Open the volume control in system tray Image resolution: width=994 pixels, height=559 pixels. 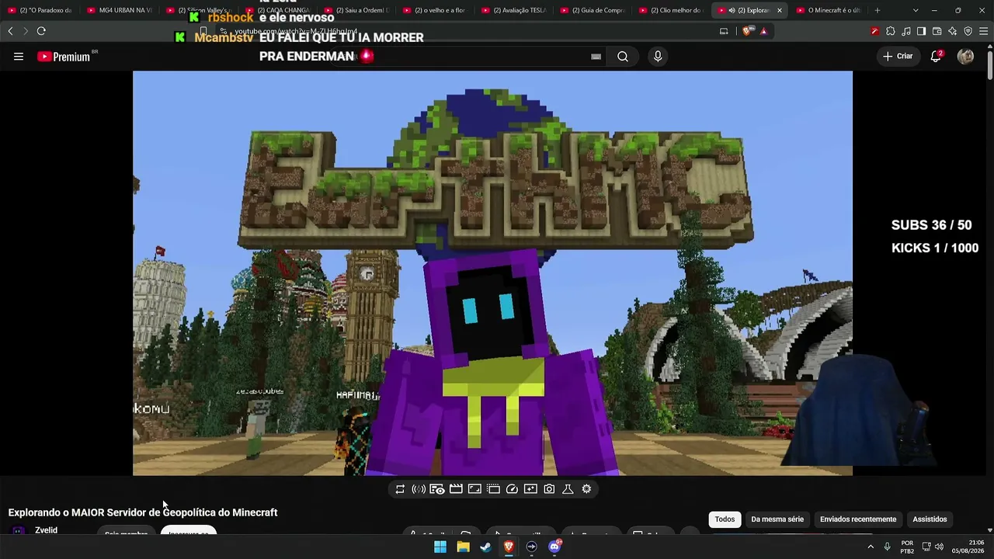tap(940, 547)
